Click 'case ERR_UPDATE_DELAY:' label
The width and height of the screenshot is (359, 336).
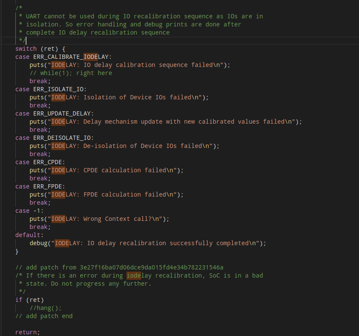coord(55,114)
